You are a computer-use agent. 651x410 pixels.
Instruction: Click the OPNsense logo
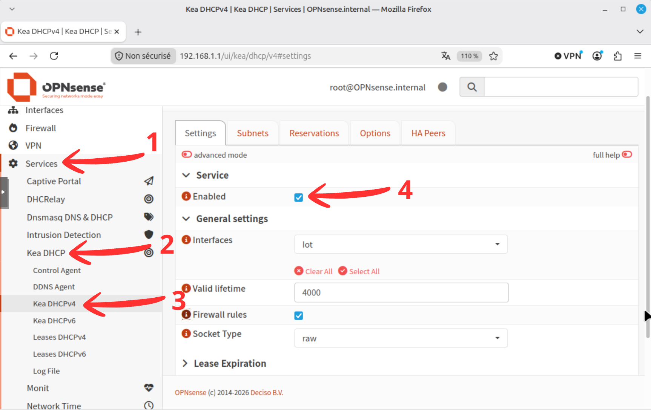56,87
